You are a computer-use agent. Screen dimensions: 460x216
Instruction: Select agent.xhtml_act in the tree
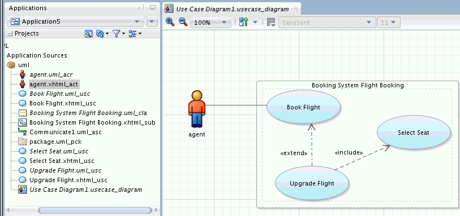(x=54, y=84)
